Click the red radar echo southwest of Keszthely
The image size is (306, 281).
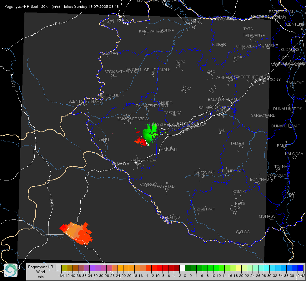[140, 141]
